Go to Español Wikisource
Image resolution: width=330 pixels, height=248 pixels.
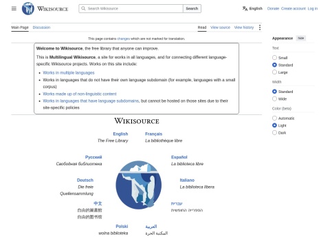click(x=179, y=157)
